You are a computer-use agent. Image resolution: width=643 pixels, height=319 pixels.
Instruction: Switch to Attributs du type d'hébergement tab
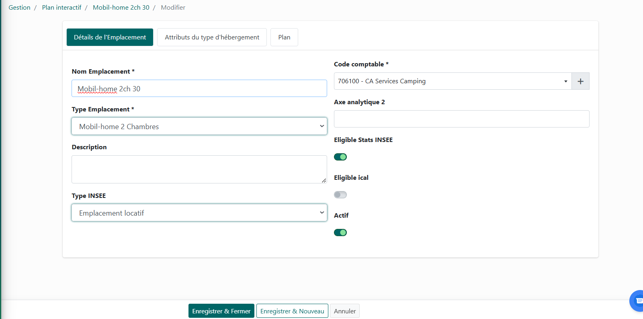click(x=212, y=37)
